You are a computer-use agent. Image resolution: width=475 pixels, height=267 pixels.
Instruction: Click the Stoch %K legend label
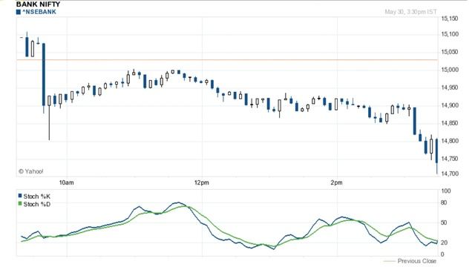(x=36, y=197)
